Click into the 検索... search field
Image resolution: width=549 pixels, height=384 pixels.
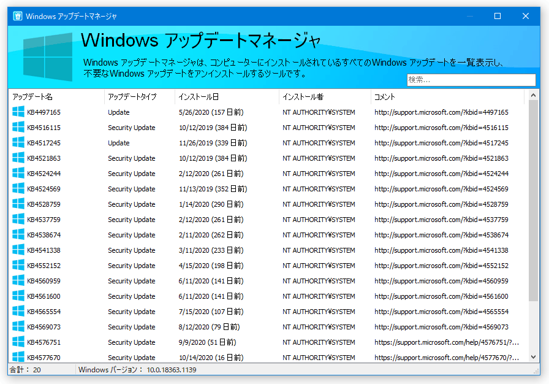(471, 80)
